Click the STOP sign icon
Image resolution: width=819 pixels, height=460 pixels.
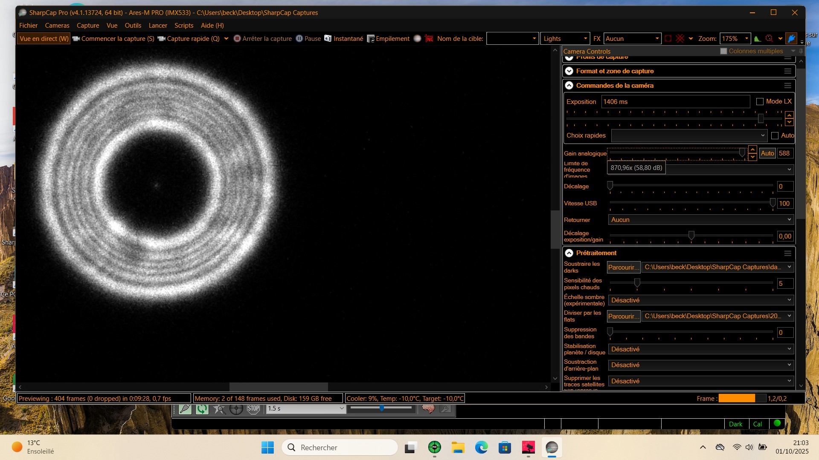253,409
